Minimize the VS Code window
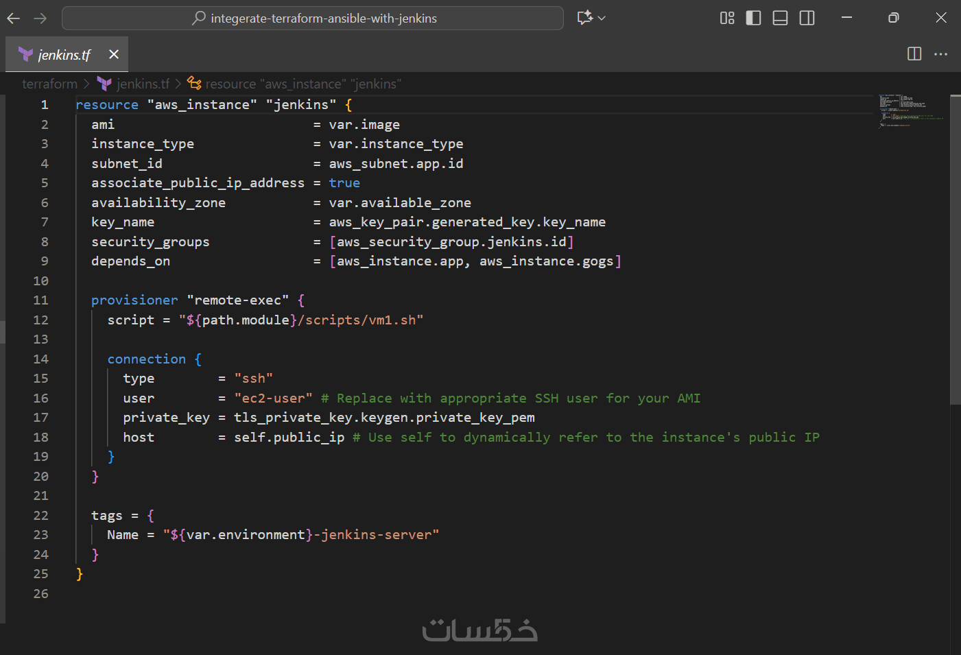 point(847,18)
